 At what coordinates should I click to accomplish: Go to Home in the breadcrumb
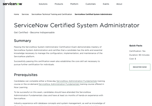(16, 14)
